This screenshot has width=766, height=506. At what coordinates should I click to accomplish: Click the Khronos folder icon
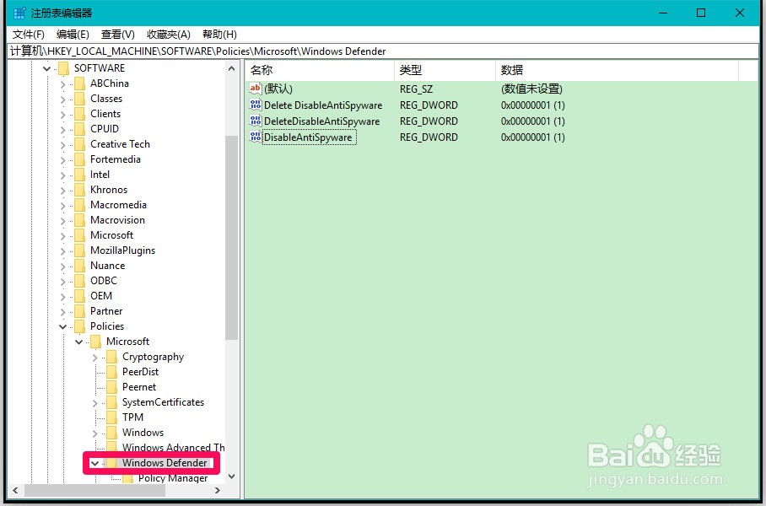coord(79,190)
